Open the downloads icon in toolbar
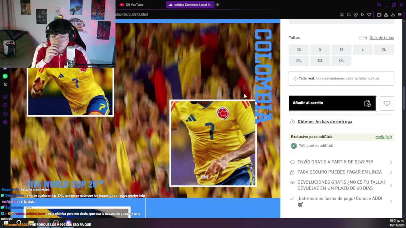This screenshot has width=406, height=228. [393, 15]
